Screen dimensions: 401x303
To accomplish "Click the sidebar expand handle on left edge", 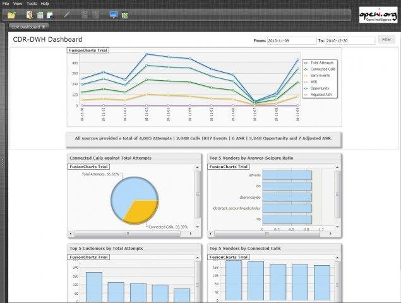I will pyautogui.click(x=3, y=163).
